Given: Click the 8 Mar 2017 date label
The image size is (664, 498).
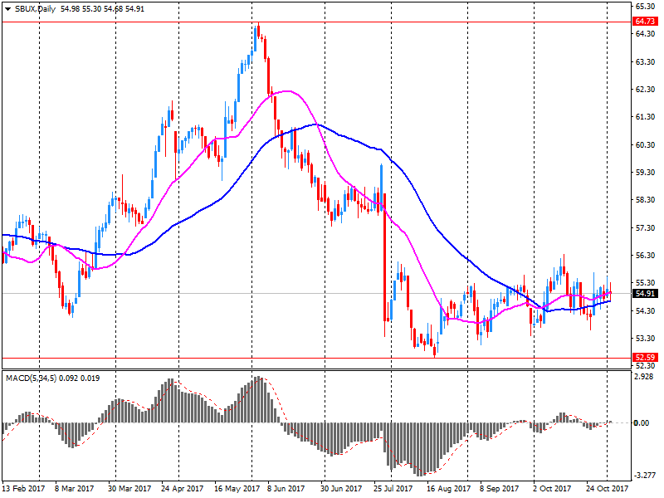Looking at the screenshot, I should point(75,489).
